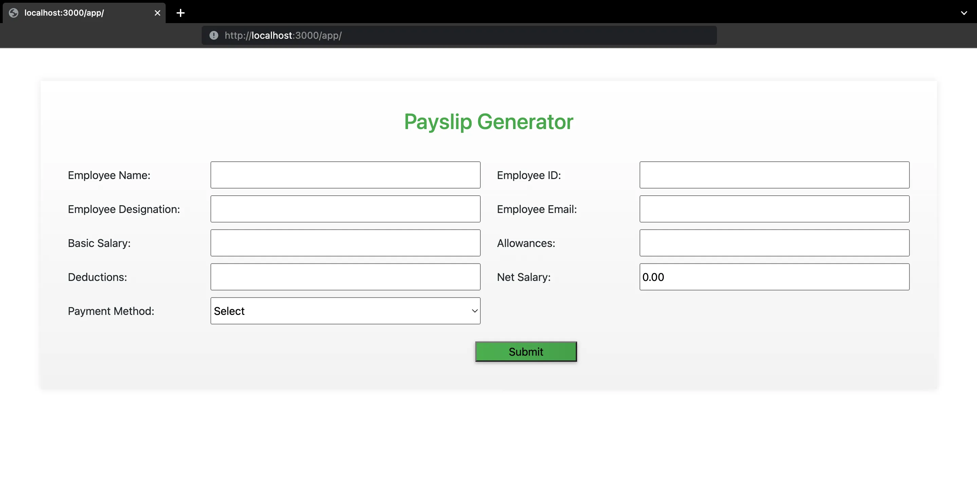Expand the tab search chevron at top right
Image resolution: width=977 pixels, height=498 pixels.
click(x=964, y=13)
